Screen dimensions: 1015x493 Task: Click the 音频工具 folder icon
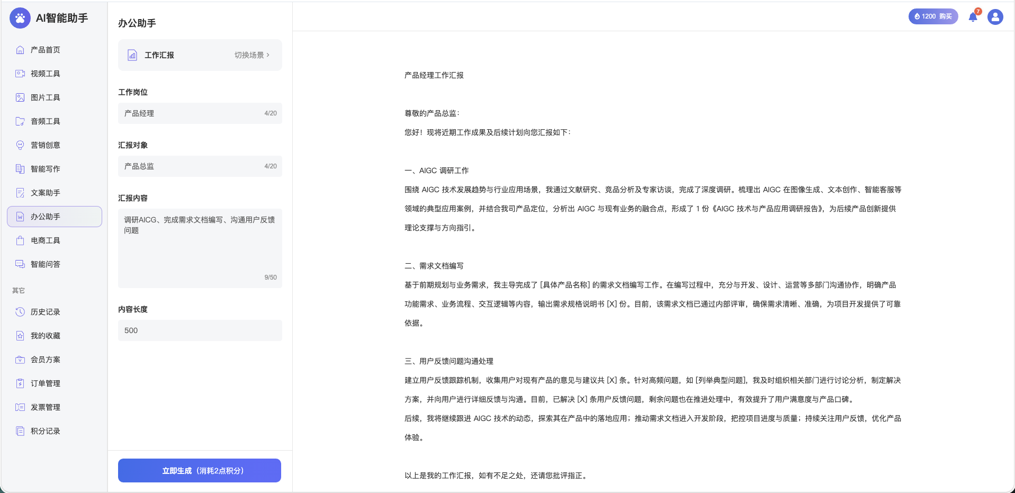pyautogui.click(x=20, y=121)
